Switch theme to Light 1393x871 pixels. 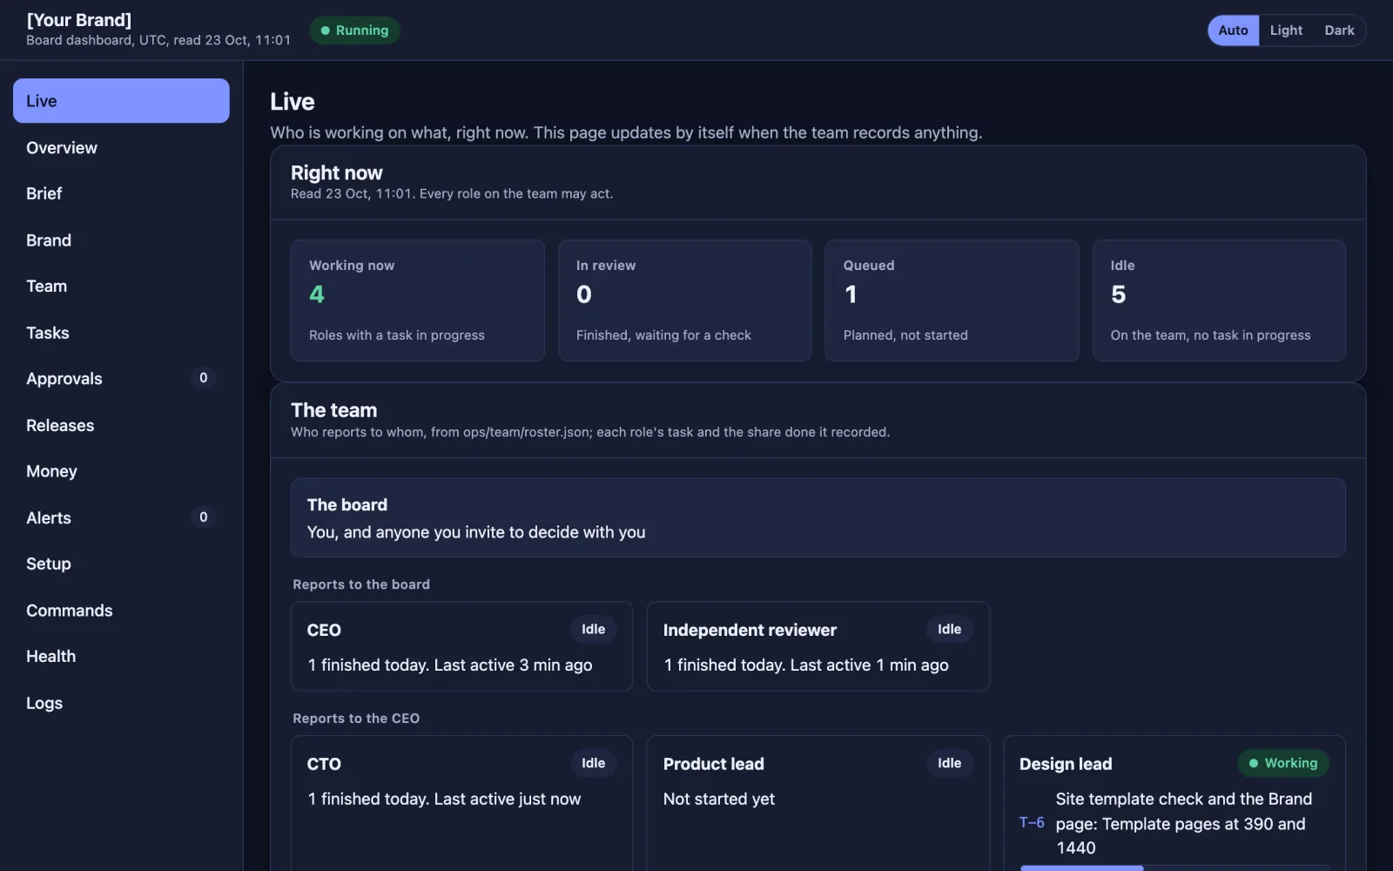click(x=1286, y=30)
